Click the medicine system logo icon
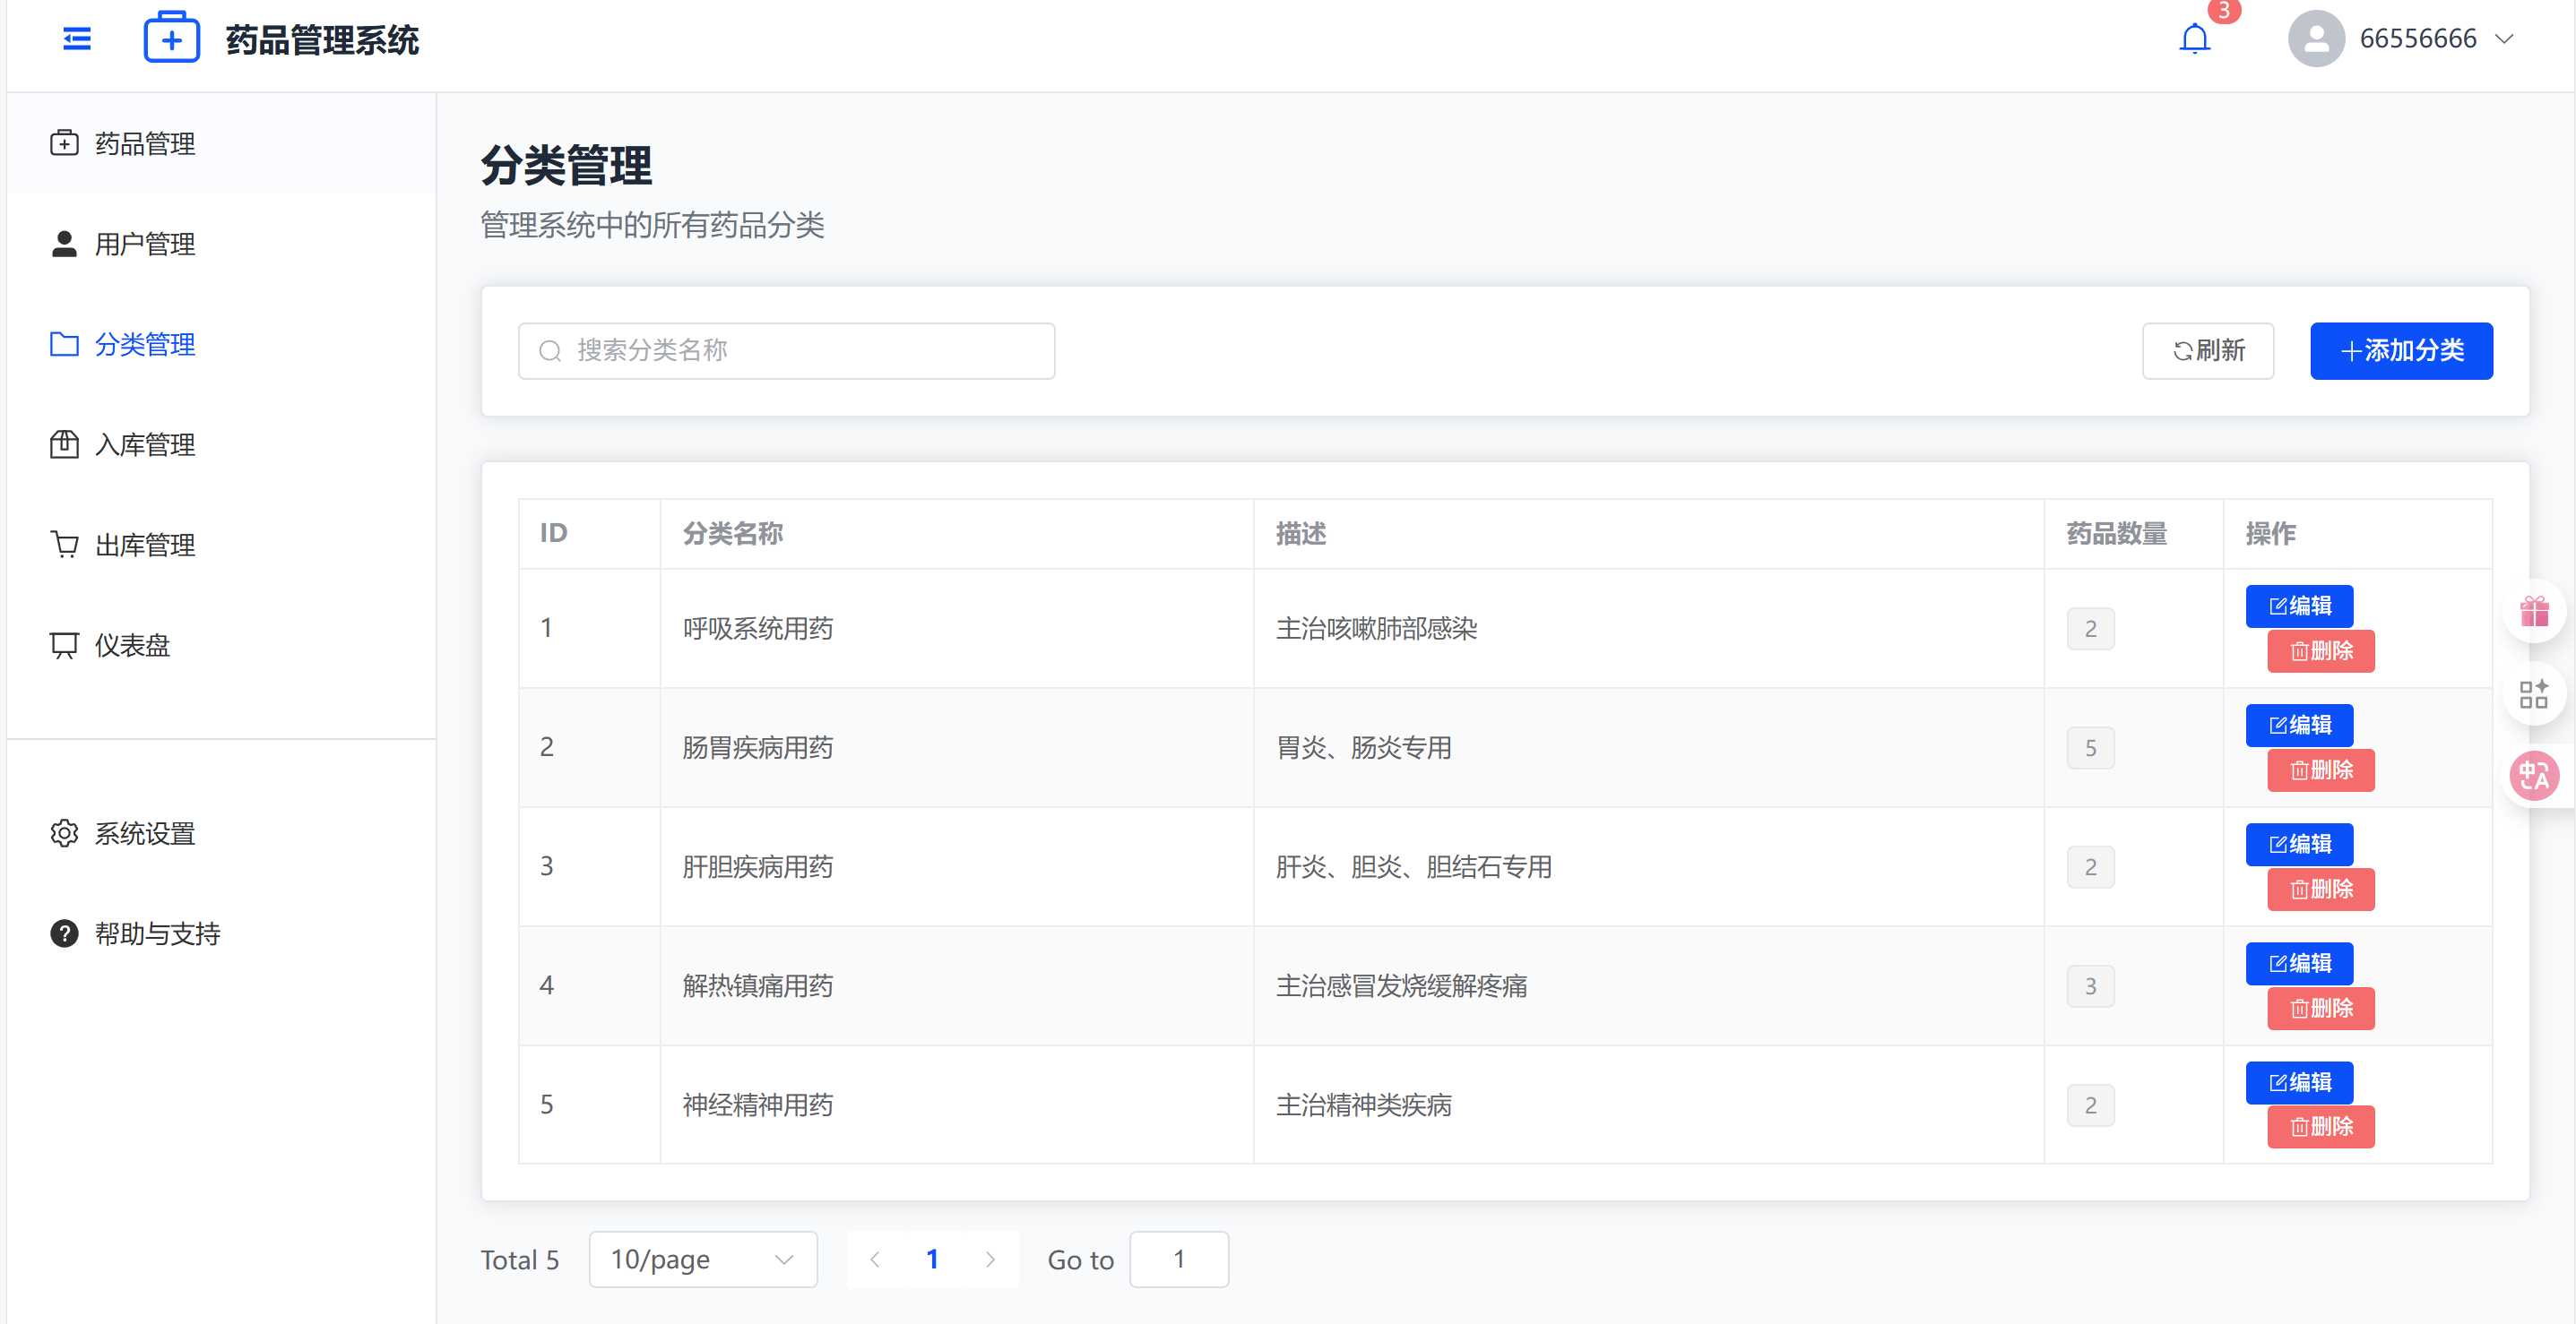2576x1324 pixels. (x=171, y=39)
